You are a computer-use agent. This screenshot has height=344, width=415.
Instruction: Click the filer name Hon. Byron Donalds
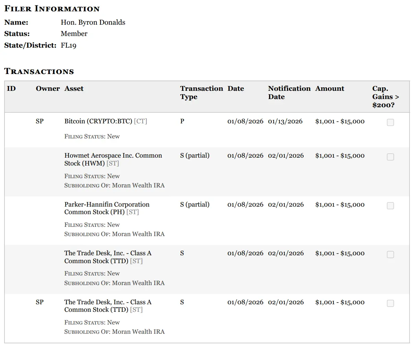point(93,22)
